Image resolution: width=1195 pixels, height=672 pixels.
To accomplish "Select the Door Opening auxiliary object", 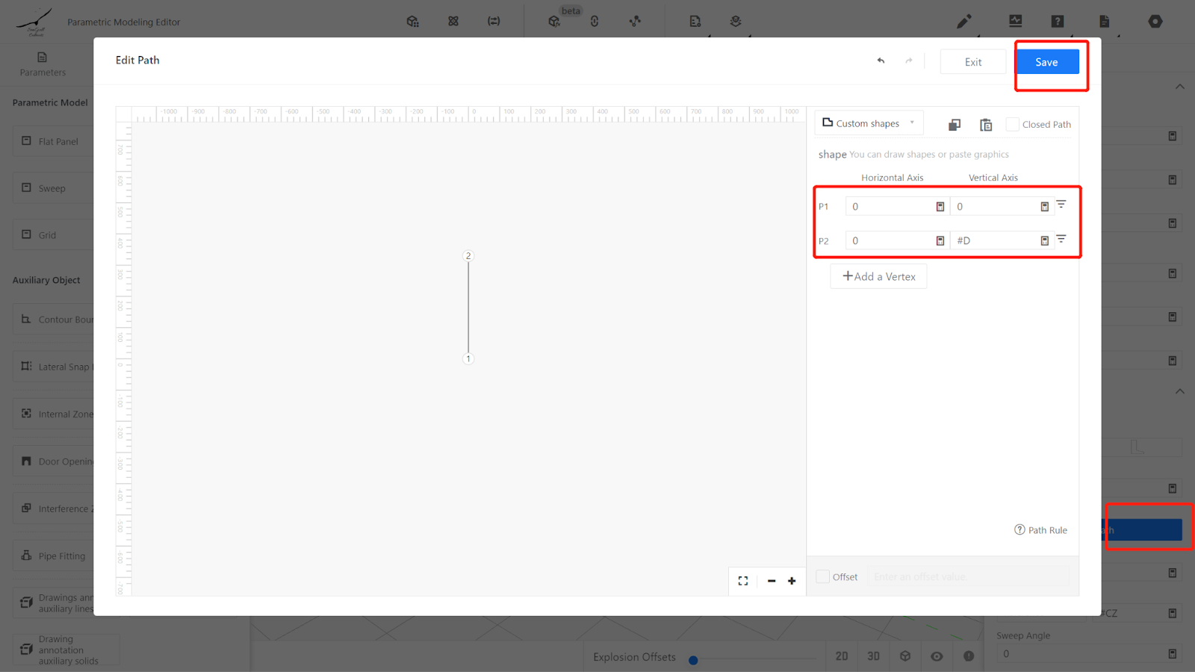I will point(53,461).
